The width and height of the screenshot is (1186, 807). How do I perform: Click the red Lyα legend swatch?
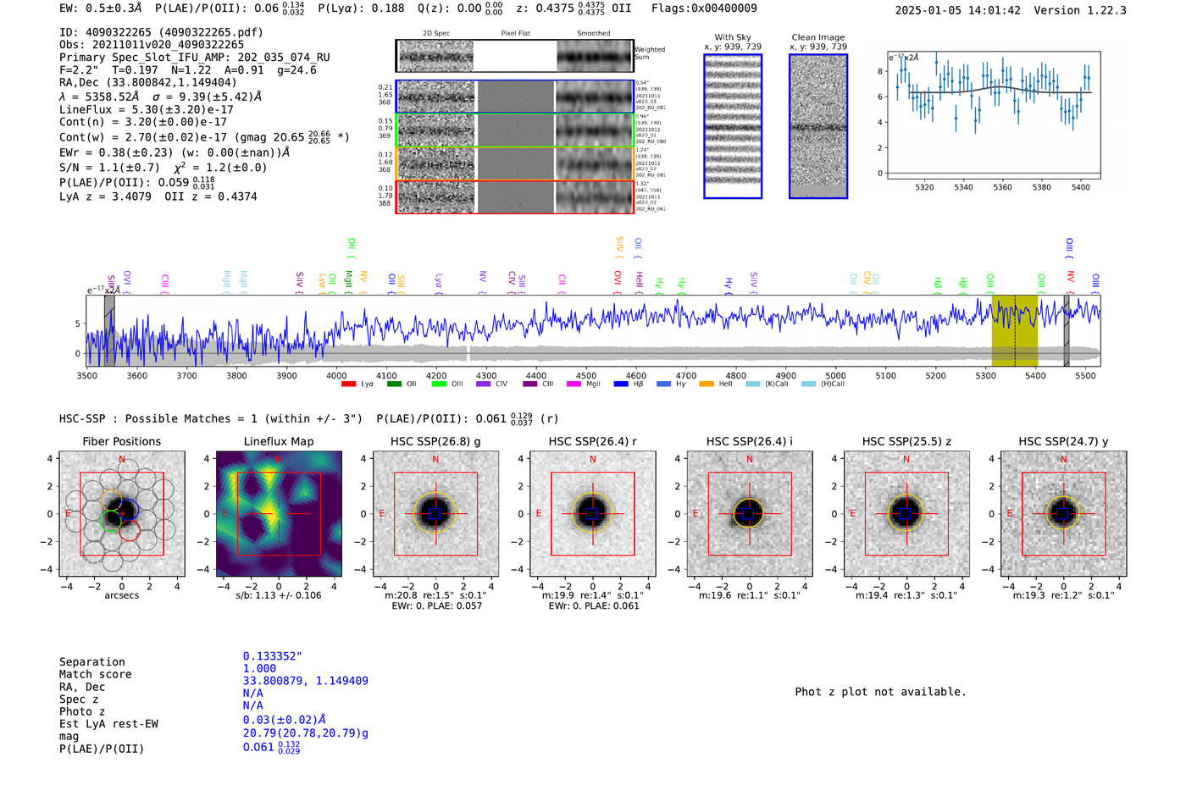tap(348, 384)
